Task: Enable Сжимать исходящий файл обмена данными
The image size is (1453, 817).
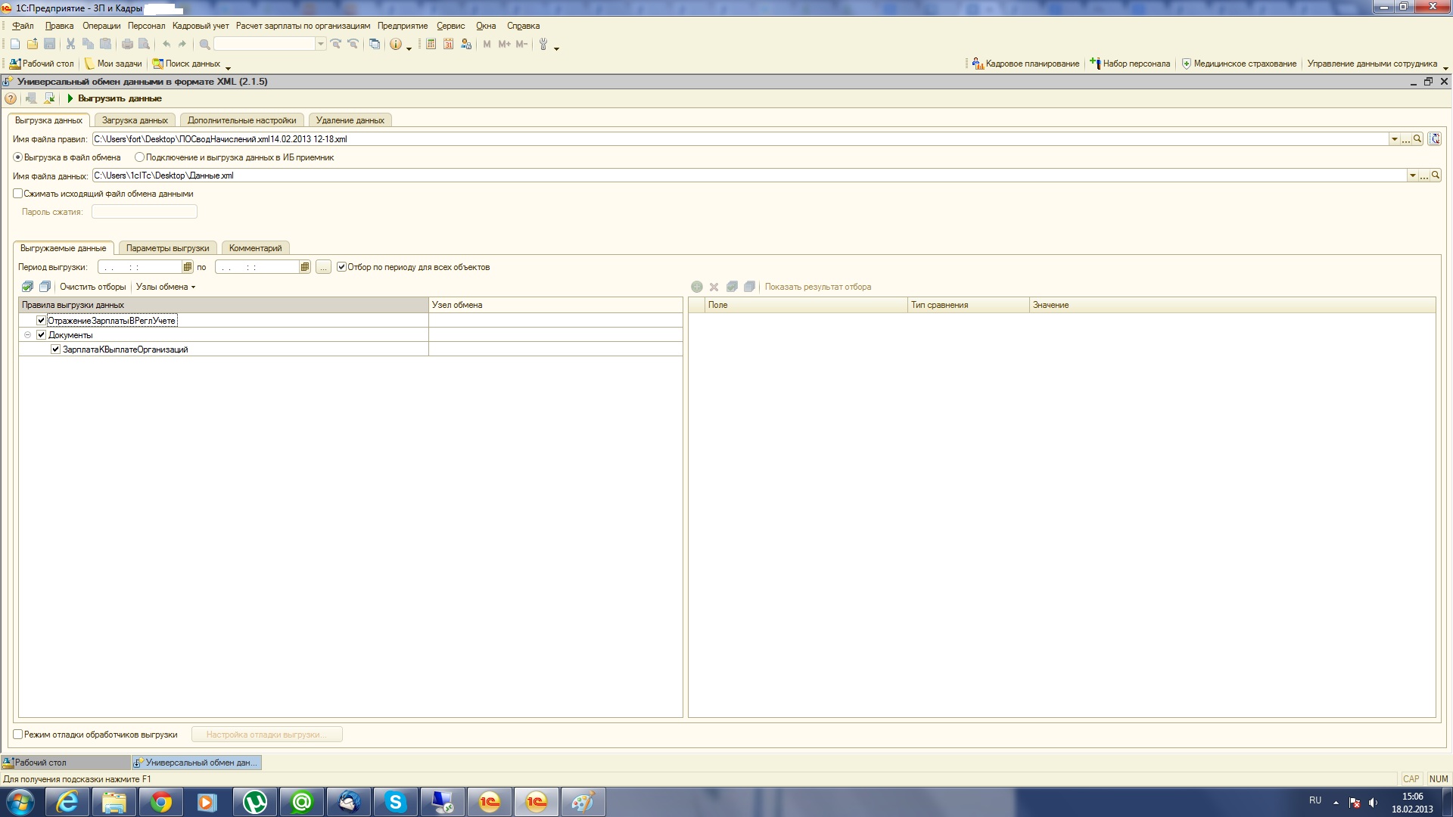Action: coord(18,194)
